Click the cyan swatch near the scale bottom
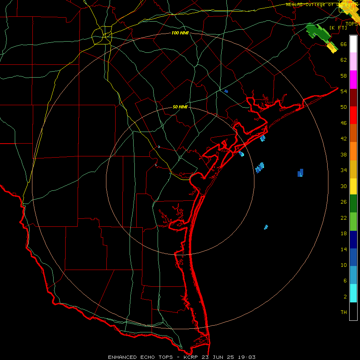 (x=353, y=293)
